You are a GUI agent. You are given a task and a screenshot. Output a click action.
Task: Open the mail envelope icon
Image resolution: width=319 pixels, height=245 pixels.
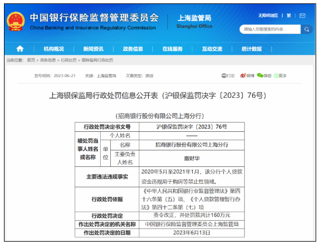coord(303,16)
